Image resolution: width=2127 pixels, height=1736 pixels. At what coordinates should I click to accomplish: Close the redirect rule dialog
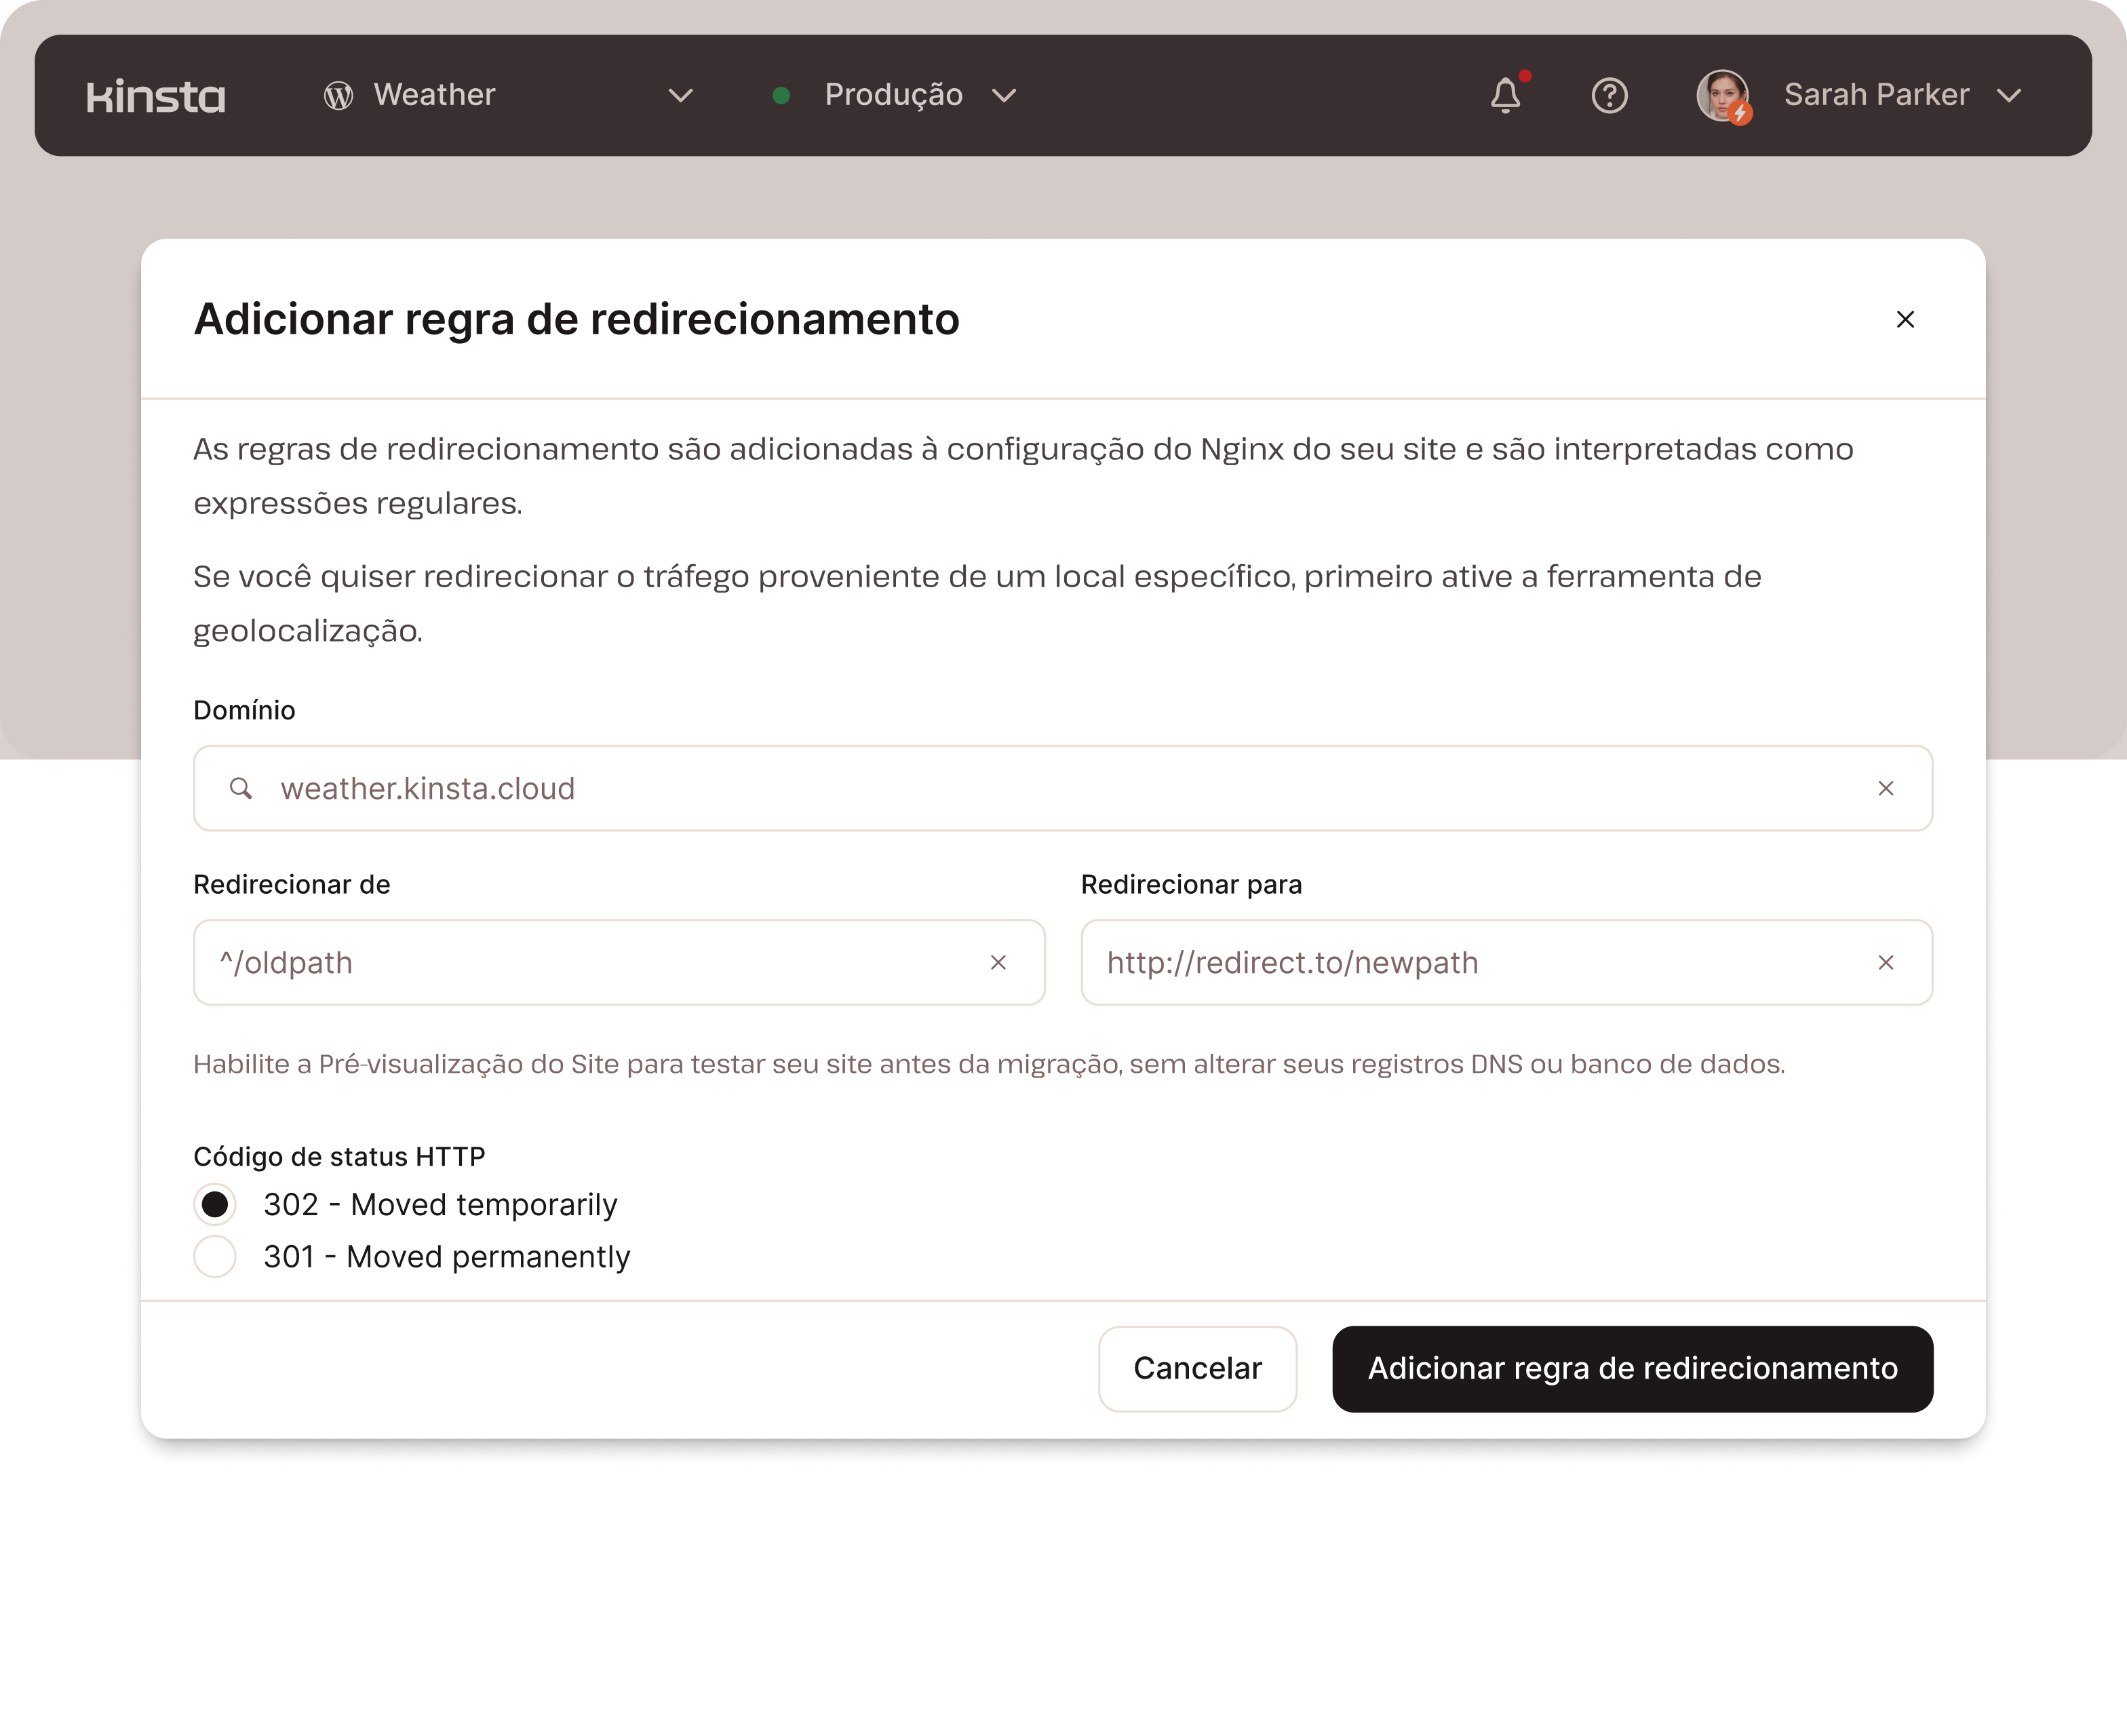tap(1905, 319)
